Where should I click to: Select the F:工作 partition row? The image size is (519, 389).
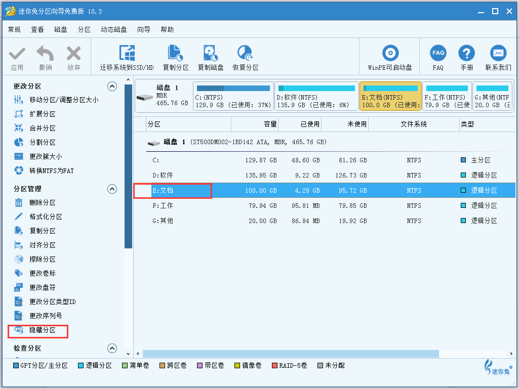pyautogui.click(x=325, y=205)
